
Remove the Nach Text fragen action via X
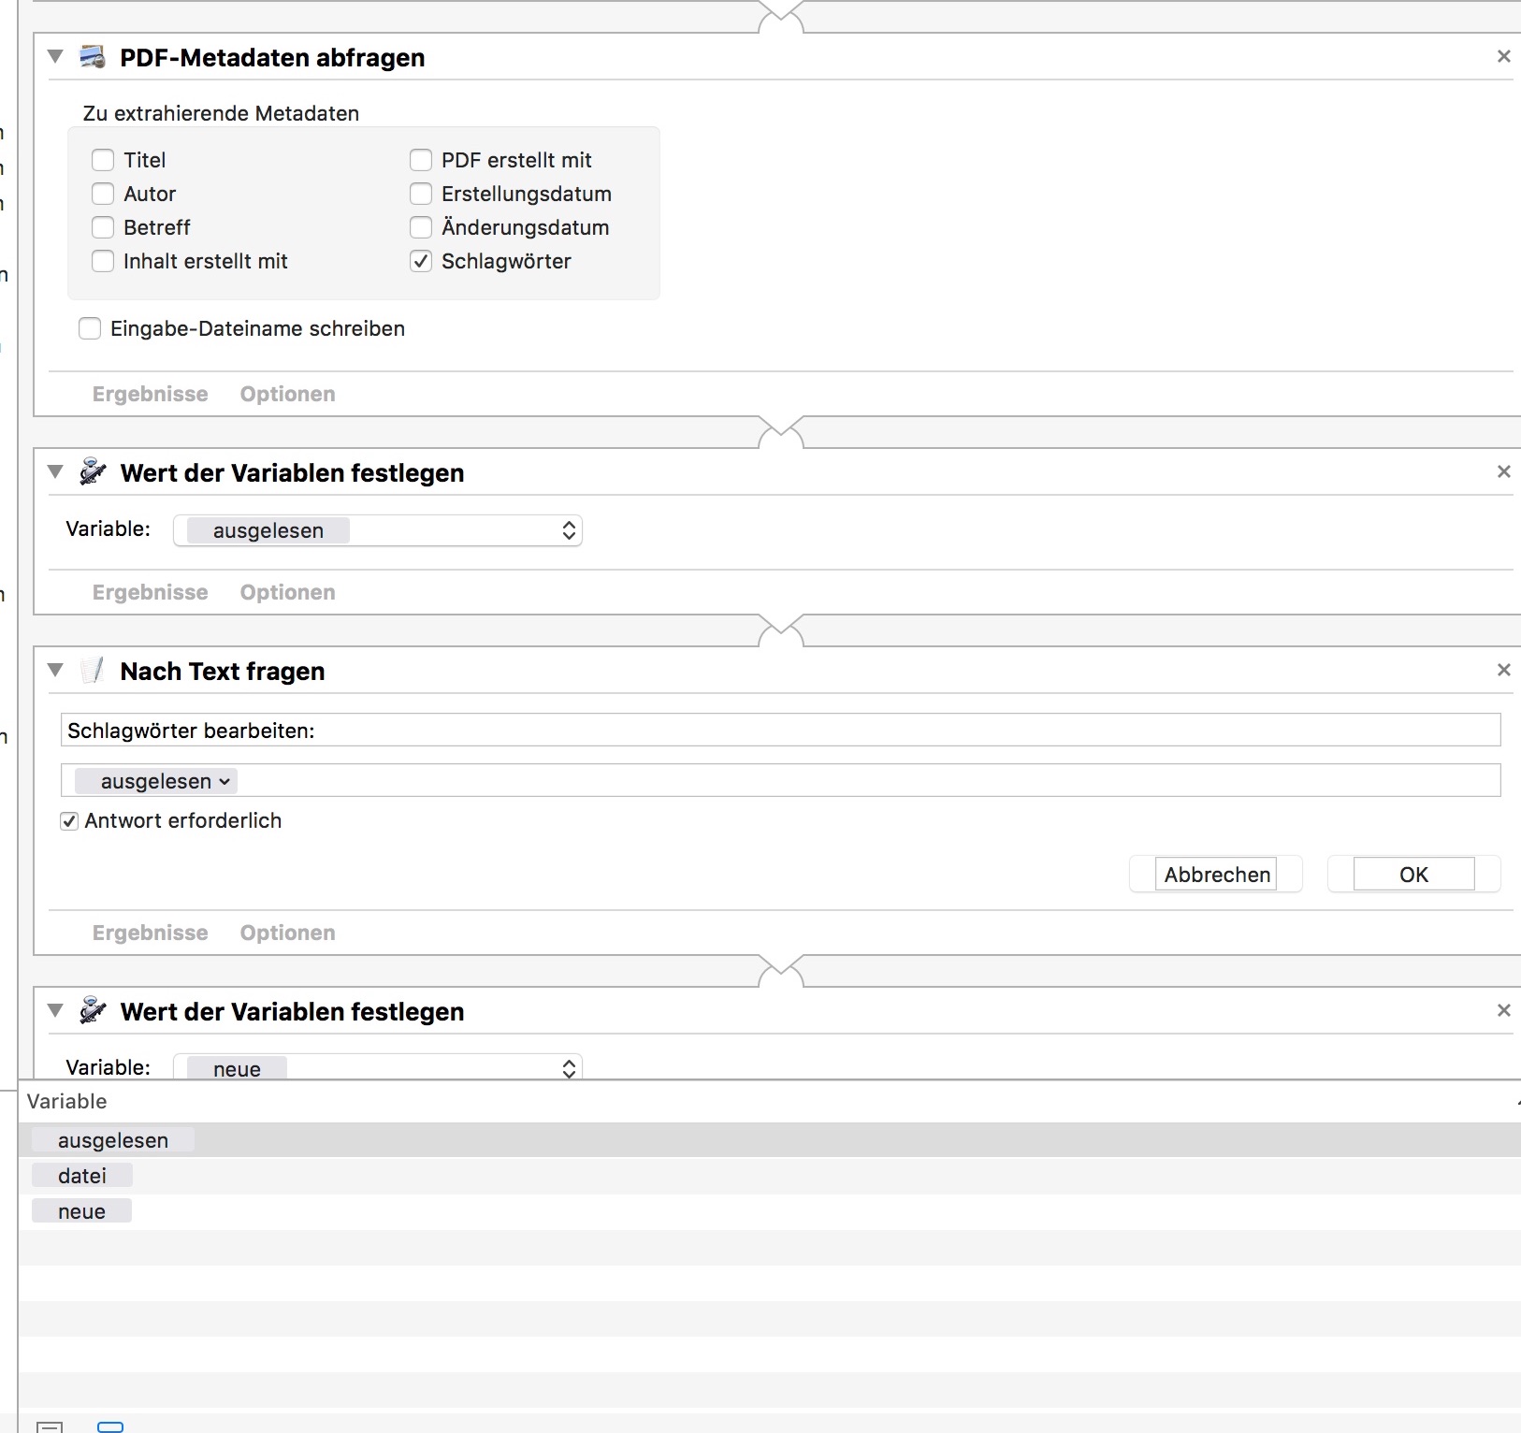1503,670
